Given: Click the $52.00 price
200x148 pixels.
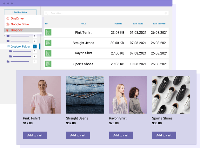Looking at the screenshot, I should (71, 123).
